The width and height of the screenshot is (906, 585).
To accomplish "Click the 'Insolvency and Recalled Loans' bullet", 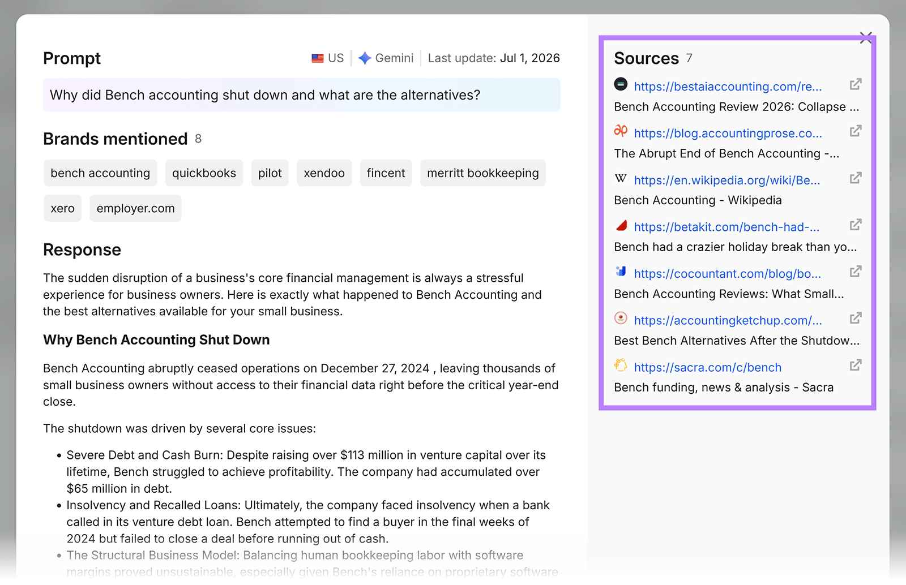I will (308, 522).
